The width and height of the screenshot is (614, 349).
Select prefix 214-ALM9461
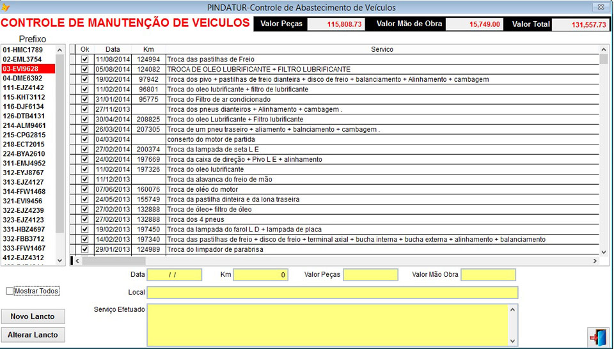tap(28, 125)
